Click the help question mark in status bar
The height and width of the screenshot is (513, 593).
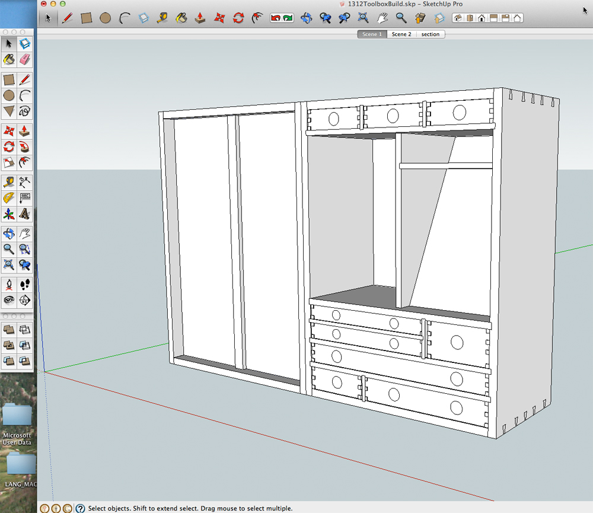(80, 508)
